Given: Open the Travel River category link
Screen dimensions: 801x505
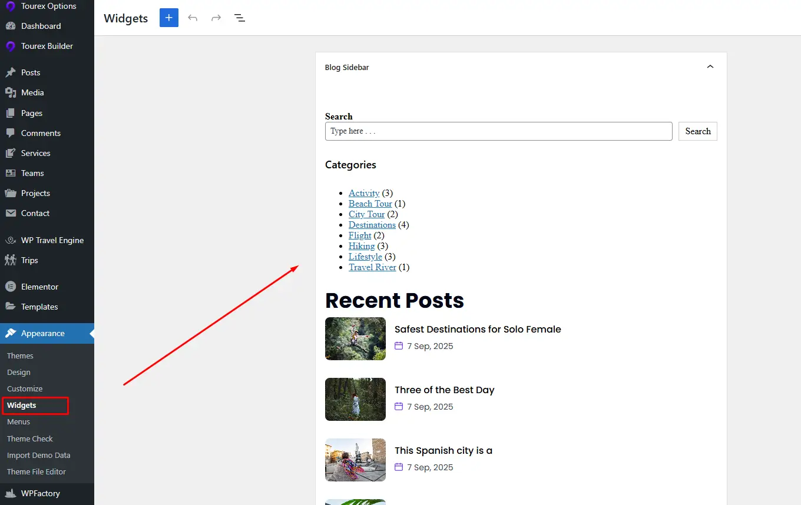Looking at the screenshot, I should click(372, 267).
